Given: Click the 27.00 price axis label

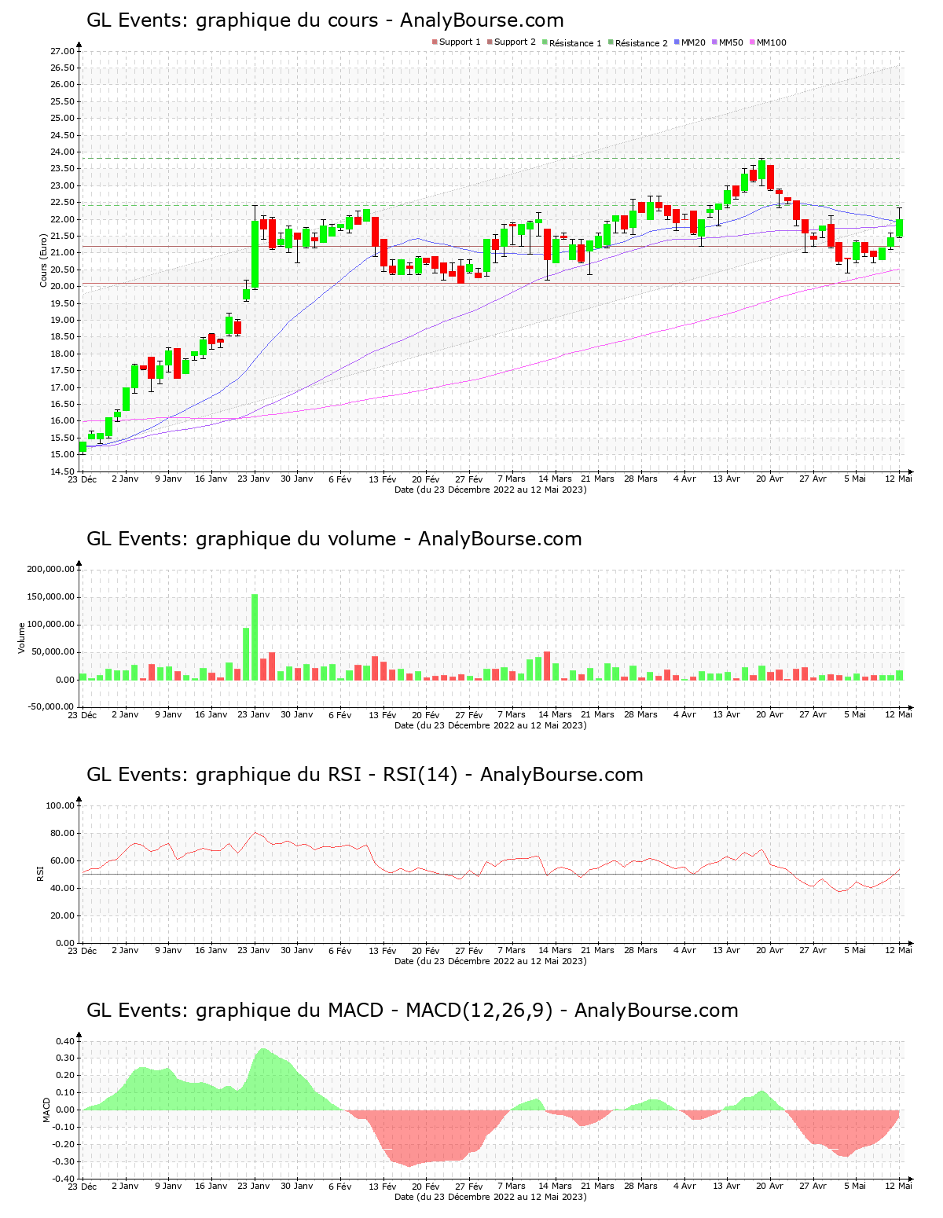Looking at the screenshot, I should coord(62,51).
